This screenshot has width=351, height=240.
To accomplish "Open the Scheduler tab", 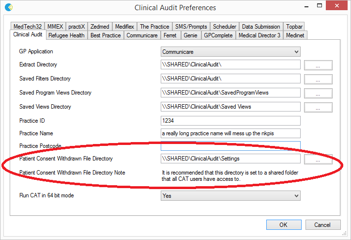I will (225, 27).
